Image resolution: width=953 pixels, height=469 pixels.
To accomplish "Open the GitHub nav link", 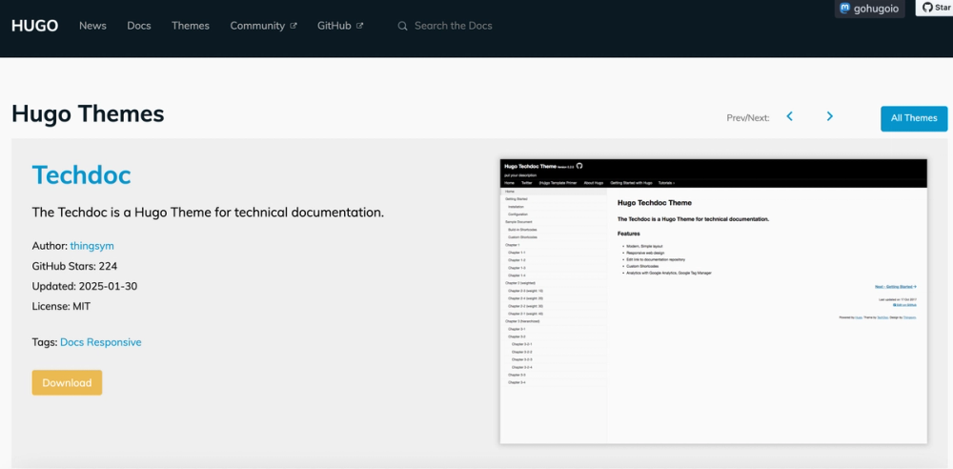I will [x=340, y=26].
